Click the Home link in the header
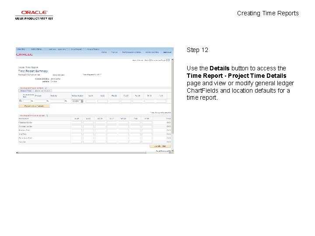 point(104,52)
